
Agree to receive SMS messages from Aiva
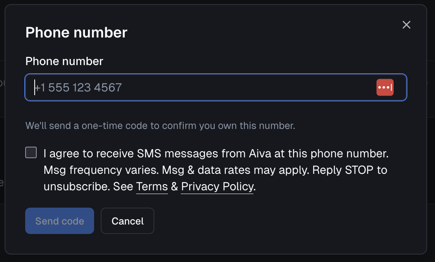(x=31, y=153)
